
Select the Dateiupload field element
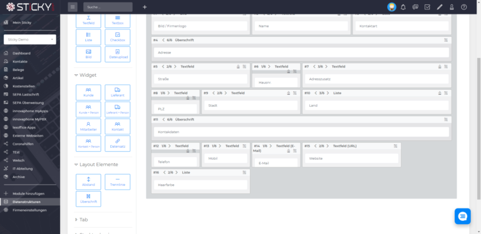click(118, 54)
